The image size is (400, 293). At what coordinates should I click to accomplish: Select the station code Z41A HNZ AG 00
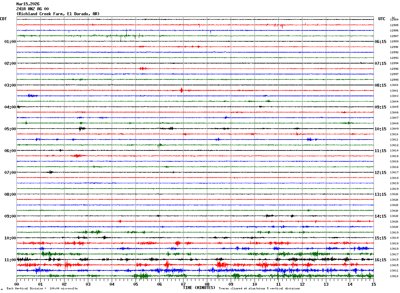pyautogui.click(x=32, y=9)
